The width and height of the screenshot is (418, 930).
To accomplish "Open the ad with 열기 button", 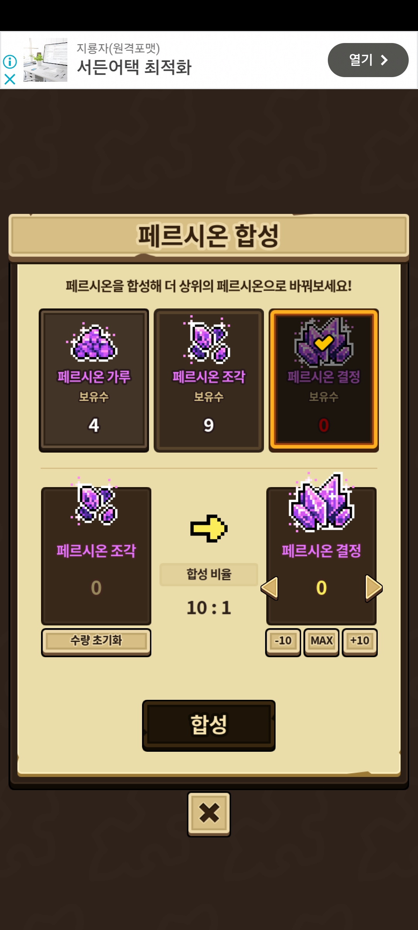I will coord(368,60).
